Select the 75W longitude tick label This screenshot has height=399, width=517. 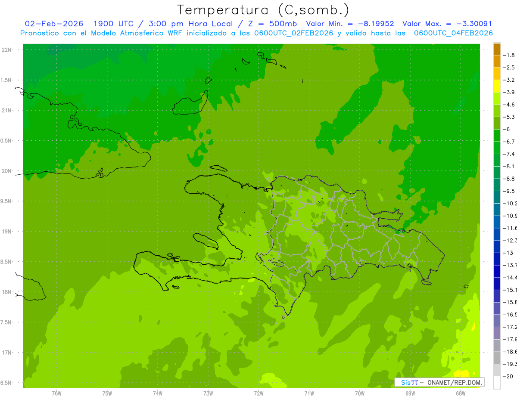107,393
